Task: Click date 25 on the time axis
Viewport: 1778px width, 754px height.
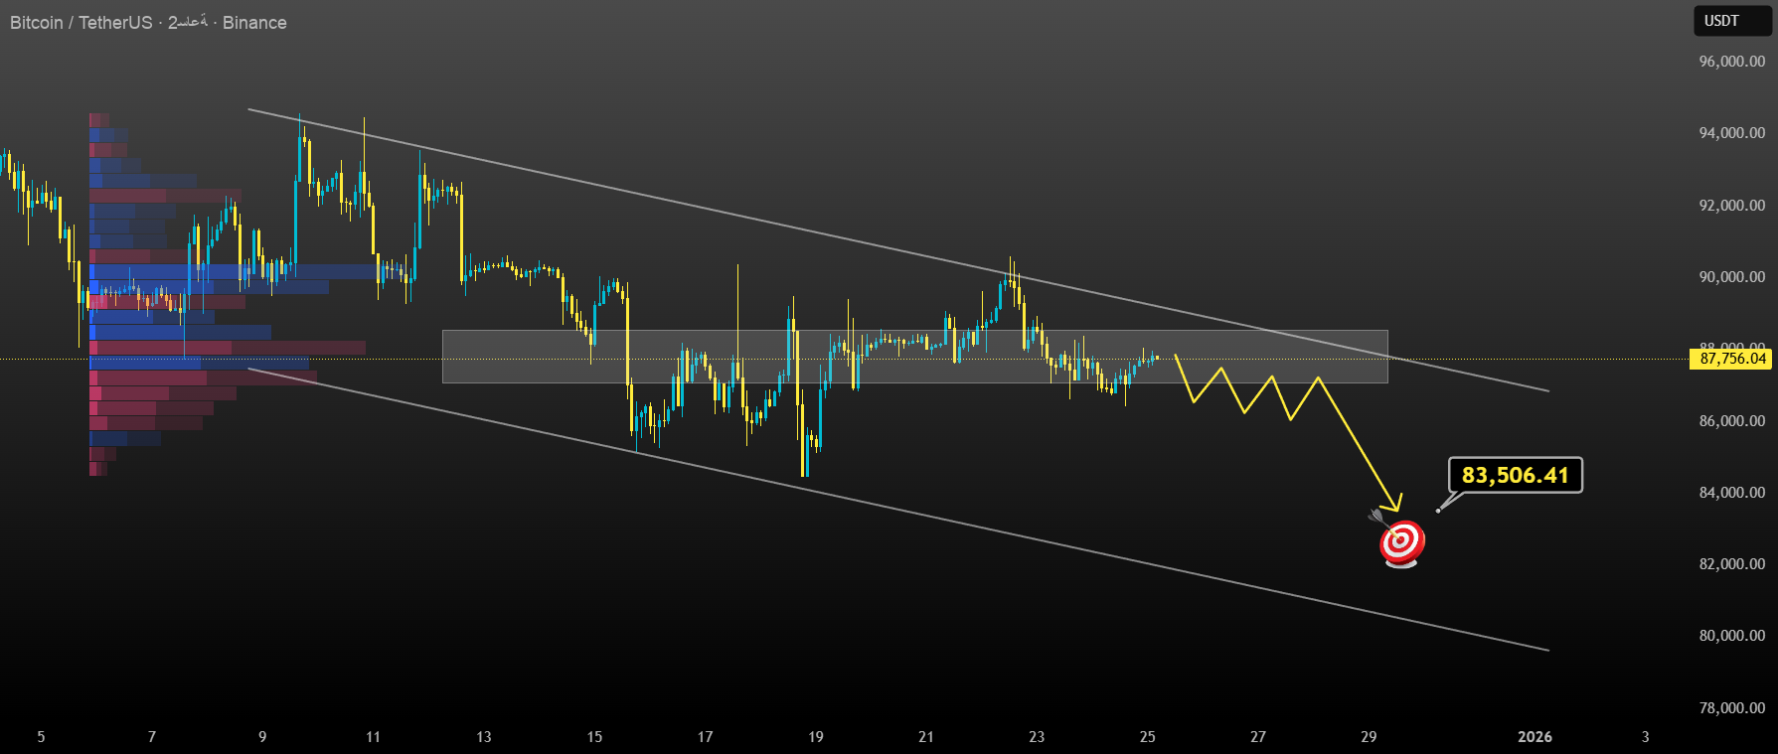Action: (1147, 736)
